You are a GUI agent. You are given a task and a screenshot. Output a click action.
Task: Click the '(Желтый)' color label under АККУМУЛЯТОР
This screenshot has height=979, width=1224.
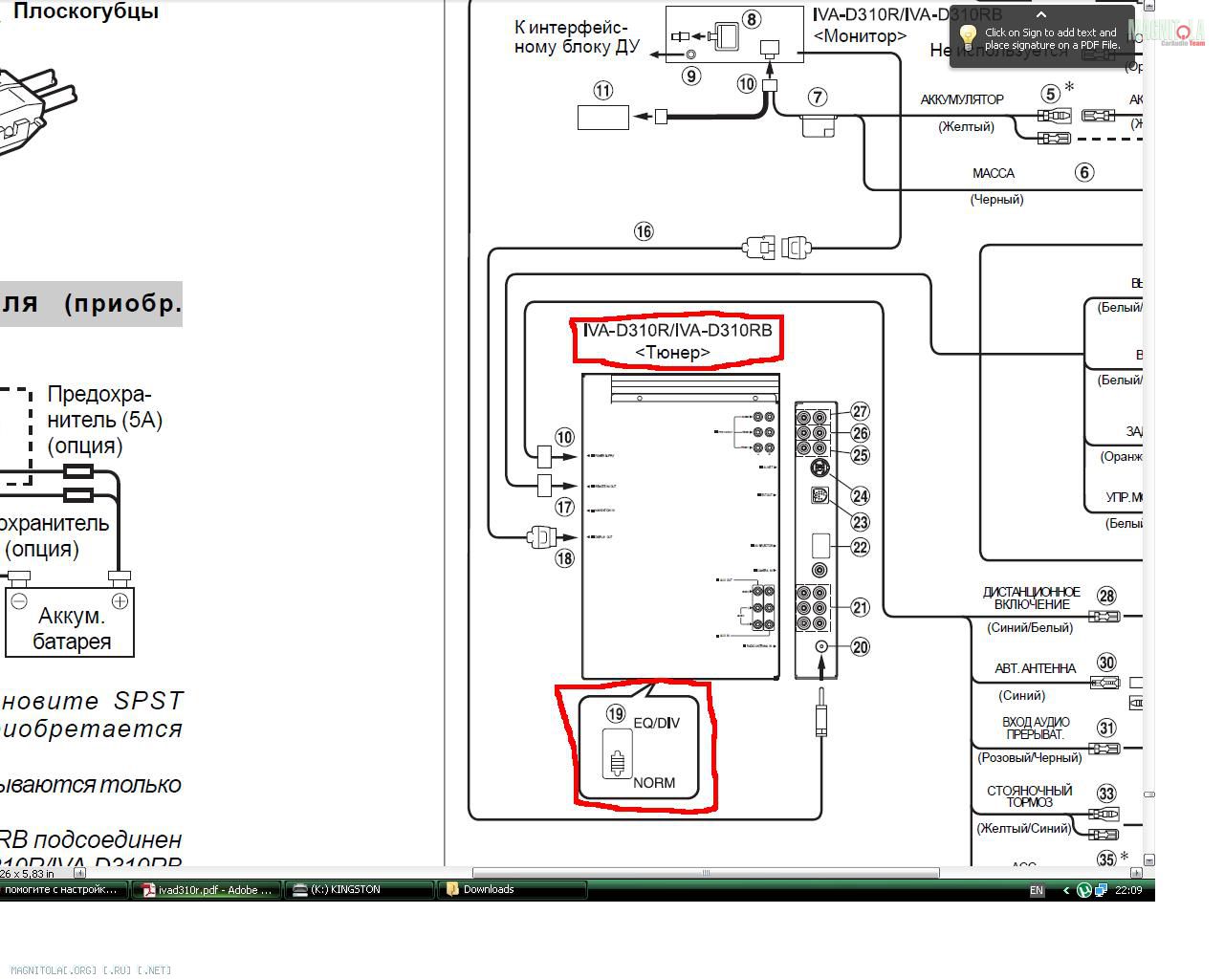coord(966,126)
